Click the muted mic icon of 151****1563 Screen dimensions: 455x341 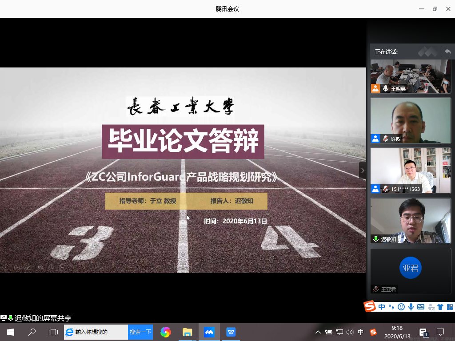[385, 189]
